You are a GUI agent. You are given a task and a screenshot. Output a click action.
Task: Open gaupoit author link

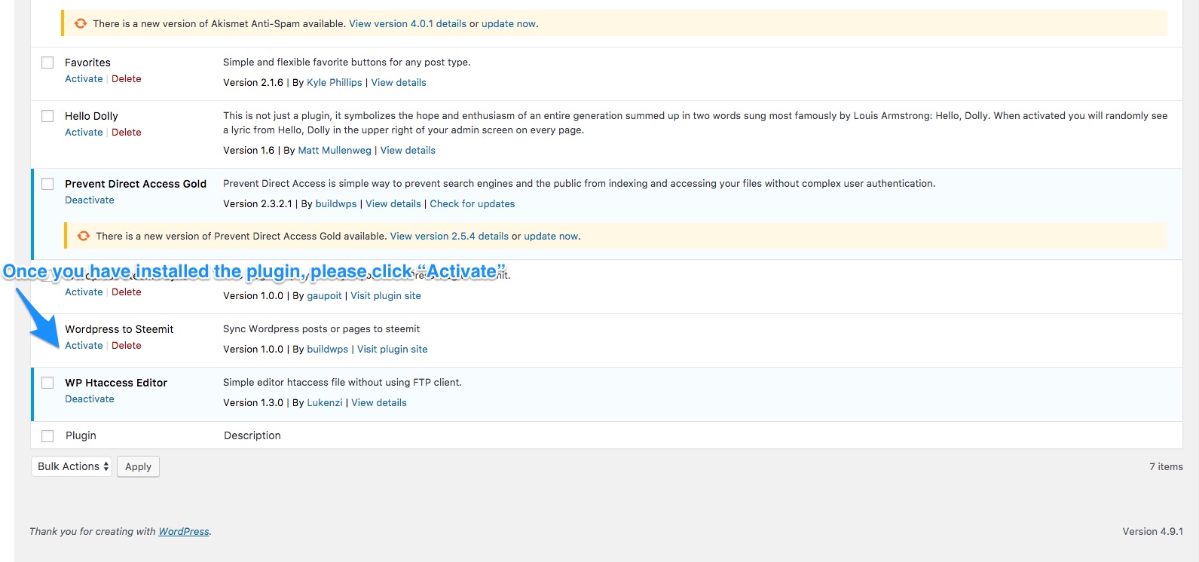pos(324,295)
